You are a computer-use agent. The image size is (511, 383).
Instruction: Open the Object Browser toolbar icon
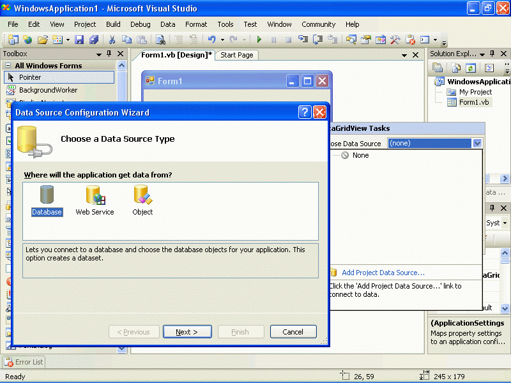coord(380,40)
